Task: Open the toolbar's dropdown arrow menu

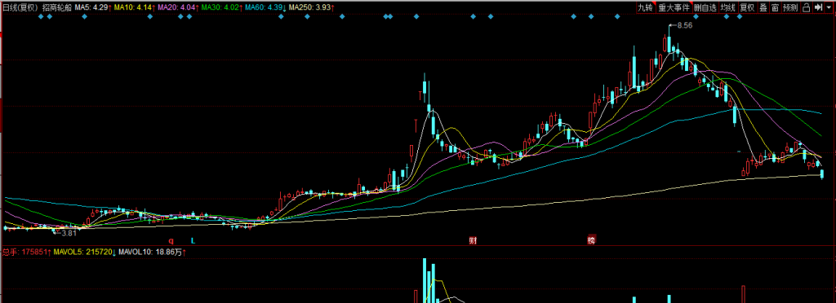Action: 829,7
